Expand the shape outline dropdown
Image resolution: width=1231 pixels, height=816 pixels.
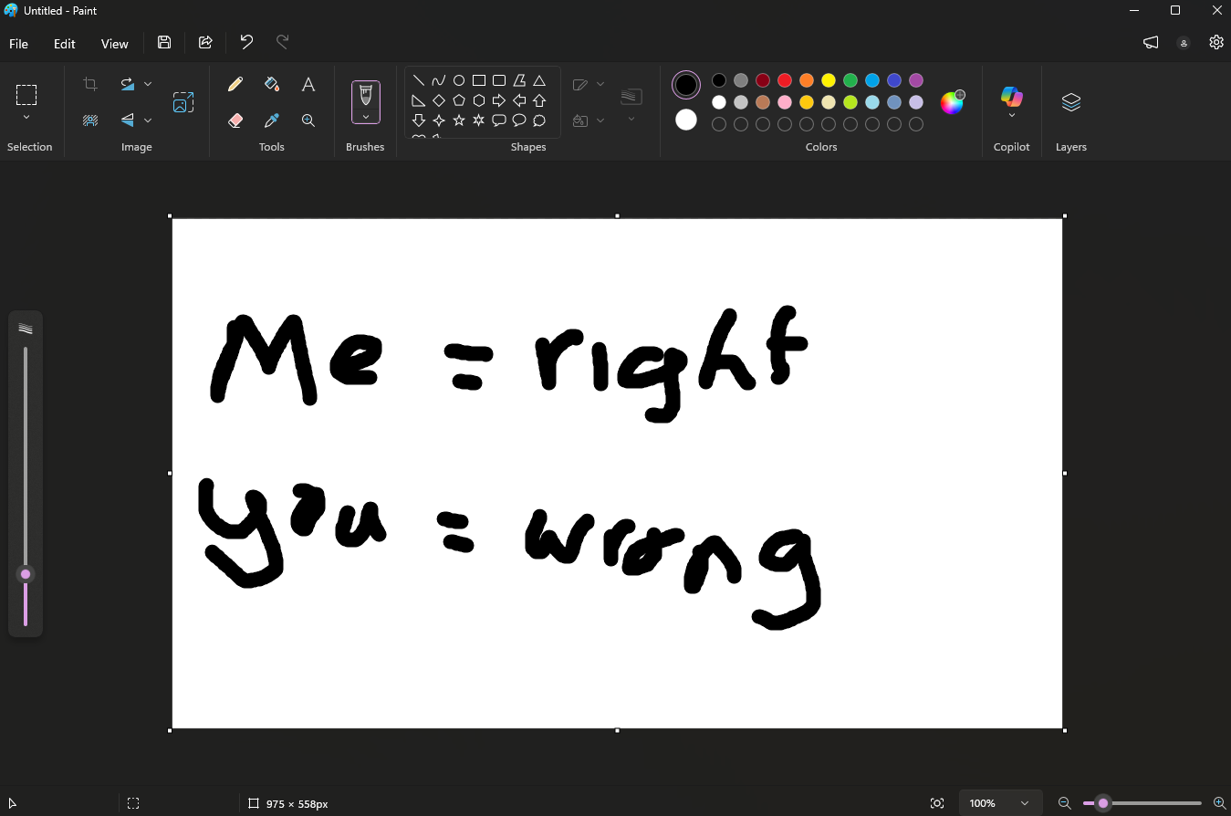point(600,84)
